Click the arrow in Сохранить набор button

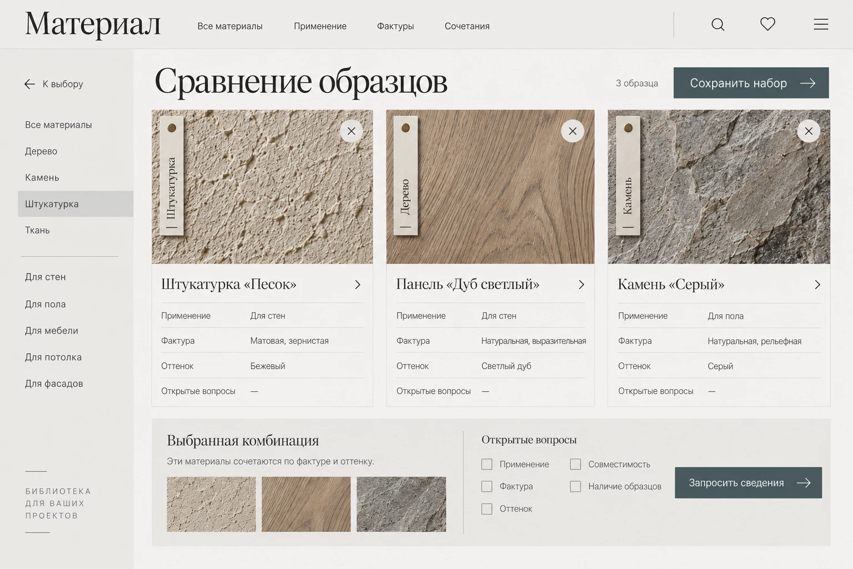click(807, 83)
